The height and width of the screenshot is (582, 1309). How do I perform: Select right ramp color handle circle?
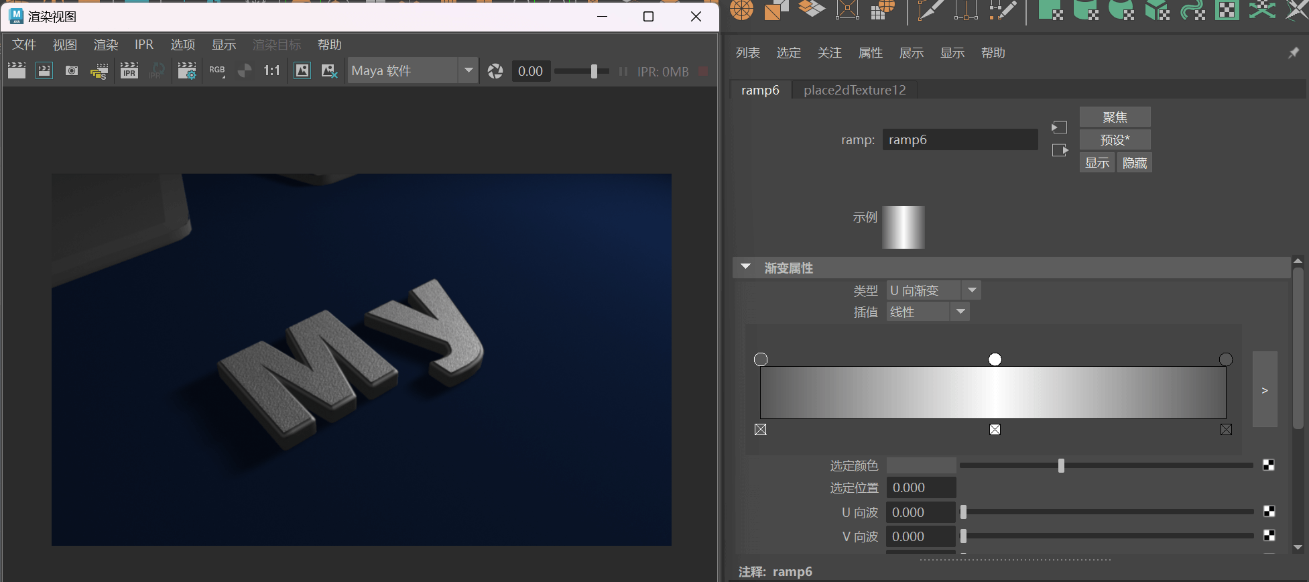(1226, 359)
